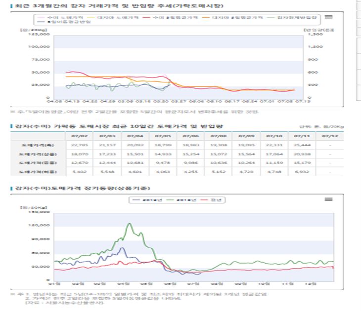The height and width of the screenshot is (311, 361).
Task: Toggle the 대지마 5일평균가격 legend series
Action: pyautogui.click(x=232, y=17)
